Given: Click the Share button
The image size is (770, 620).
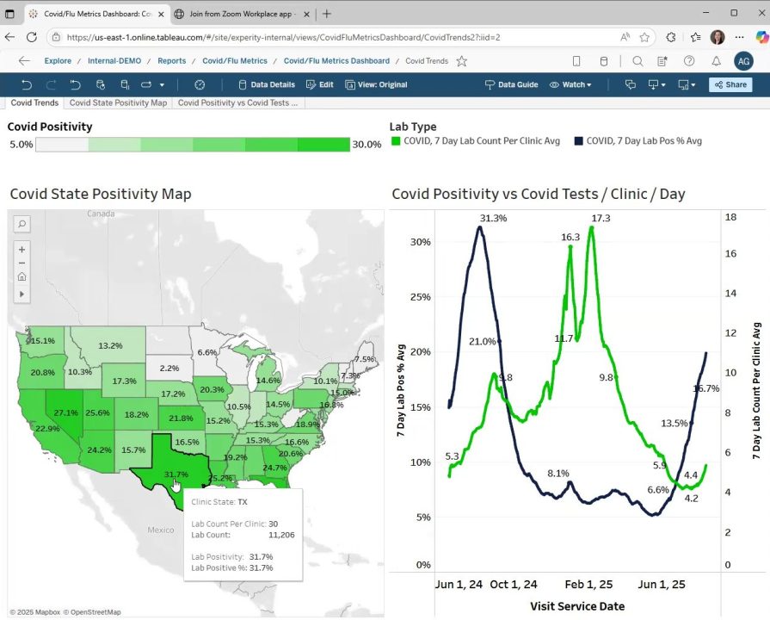Looking at the screenshot, I should coord(730,84).
